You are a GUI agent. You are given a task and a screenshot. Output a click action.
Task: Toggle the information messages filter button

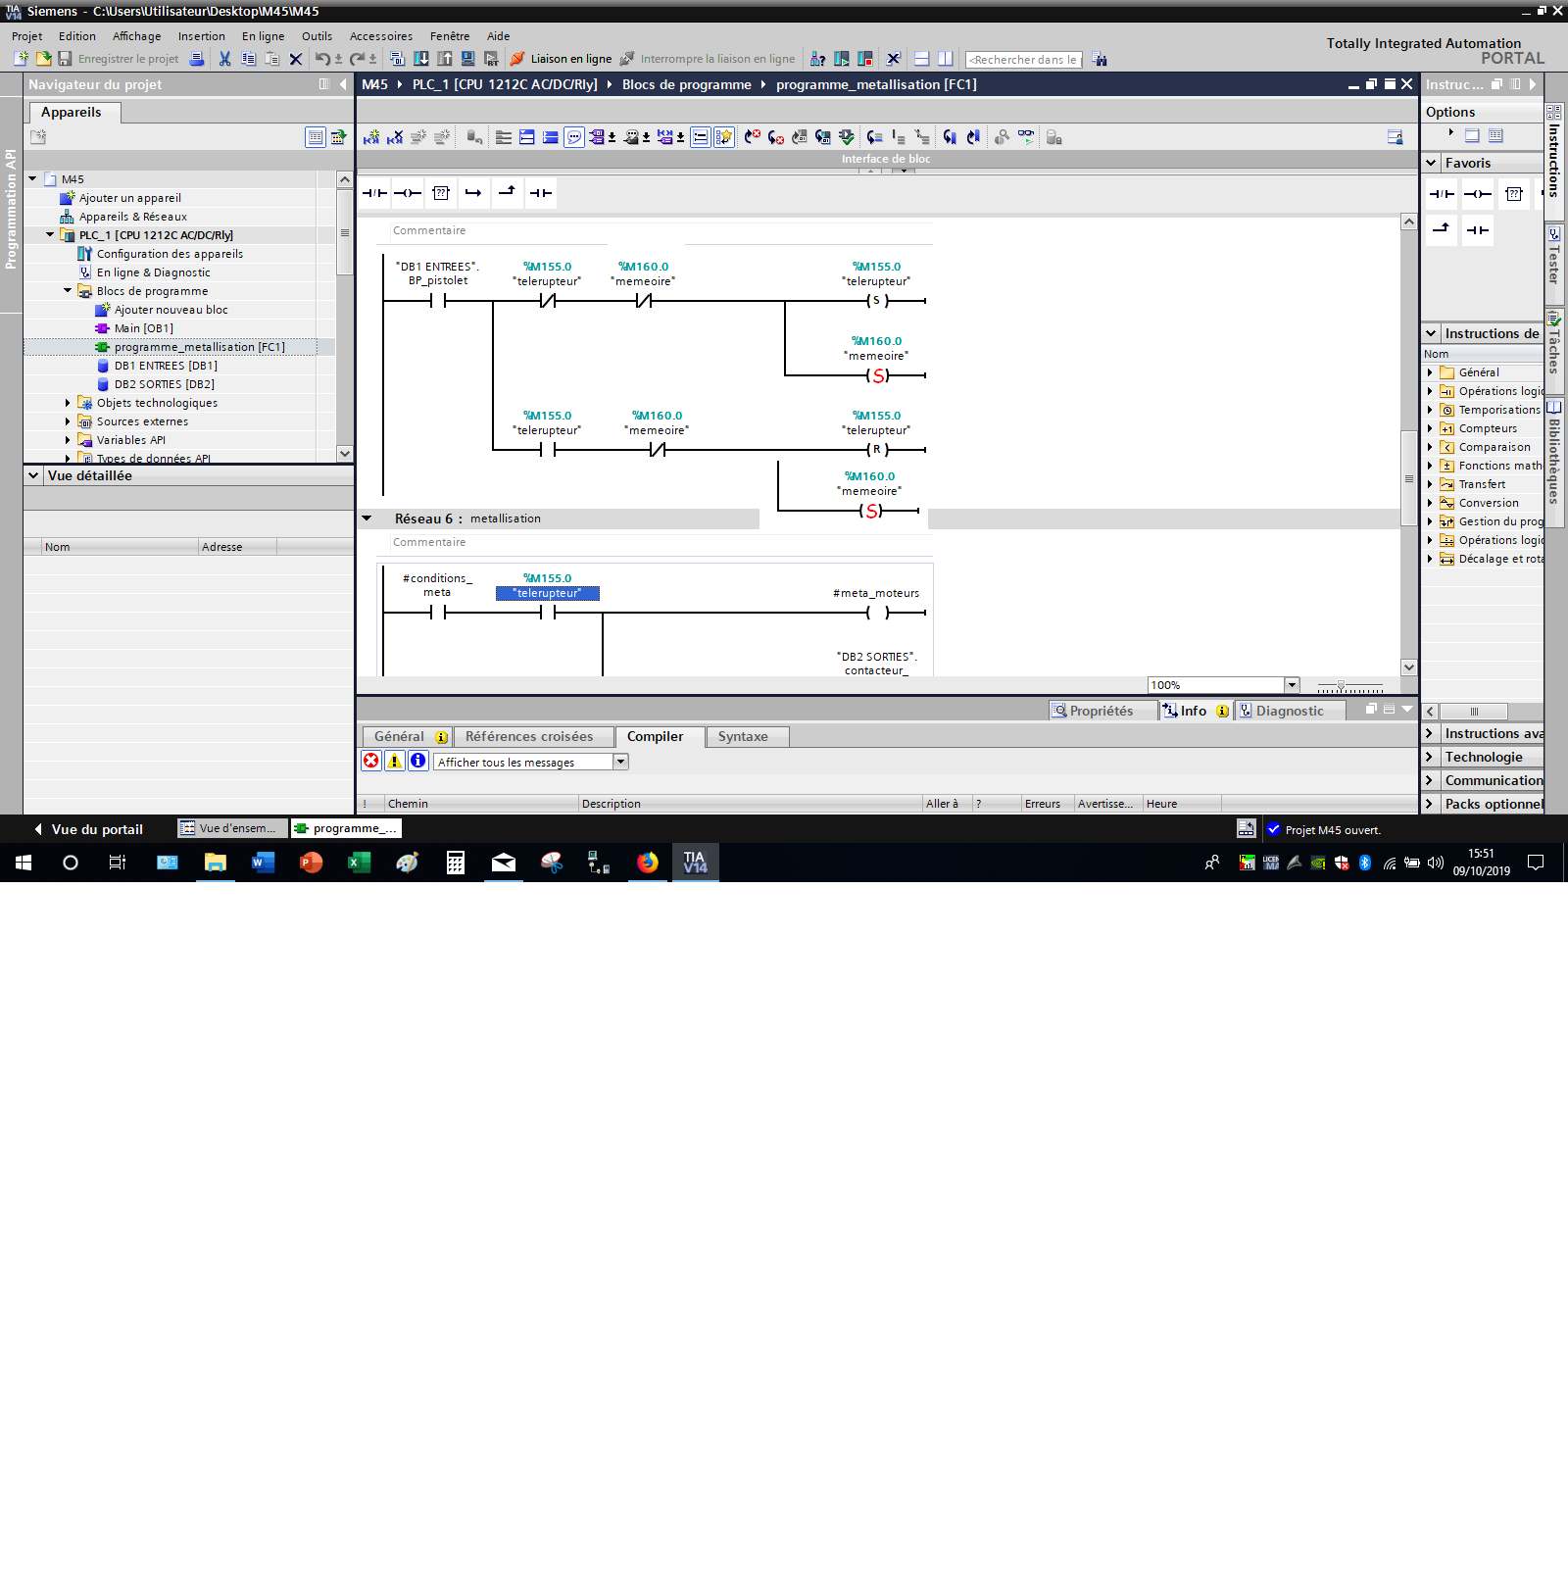pyautogui.click(x=418, y=762)
